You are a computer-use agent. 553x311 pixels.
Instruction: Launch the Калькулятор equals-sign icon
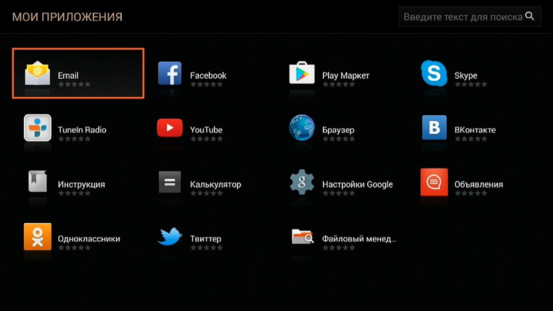(x=170, y=182)
